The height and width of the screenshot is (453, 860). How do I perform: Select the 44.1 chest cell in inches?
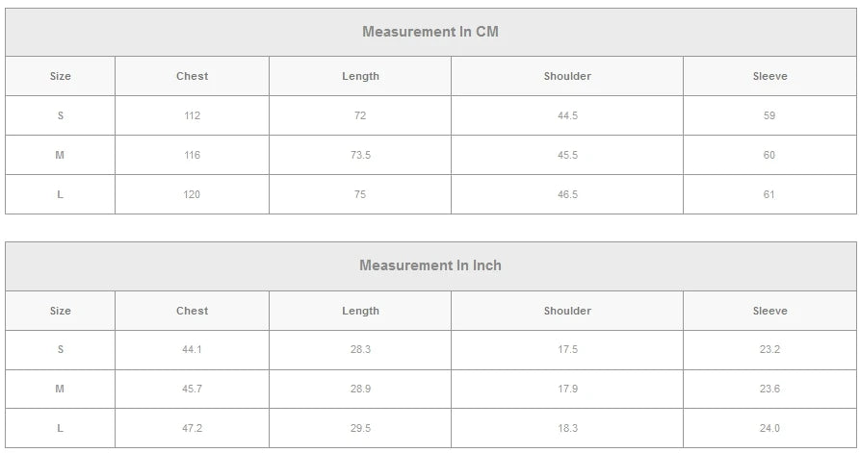192,349
